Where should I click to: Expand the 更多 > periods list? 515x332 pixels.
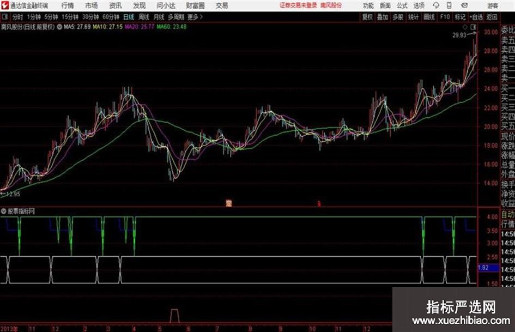(195, 17)
